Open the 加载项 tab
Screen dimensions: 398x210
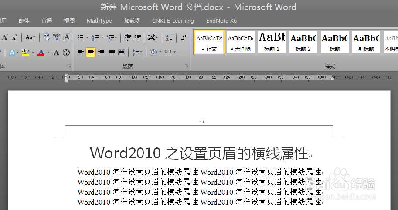pyautogui.click(x=132, y=21)
